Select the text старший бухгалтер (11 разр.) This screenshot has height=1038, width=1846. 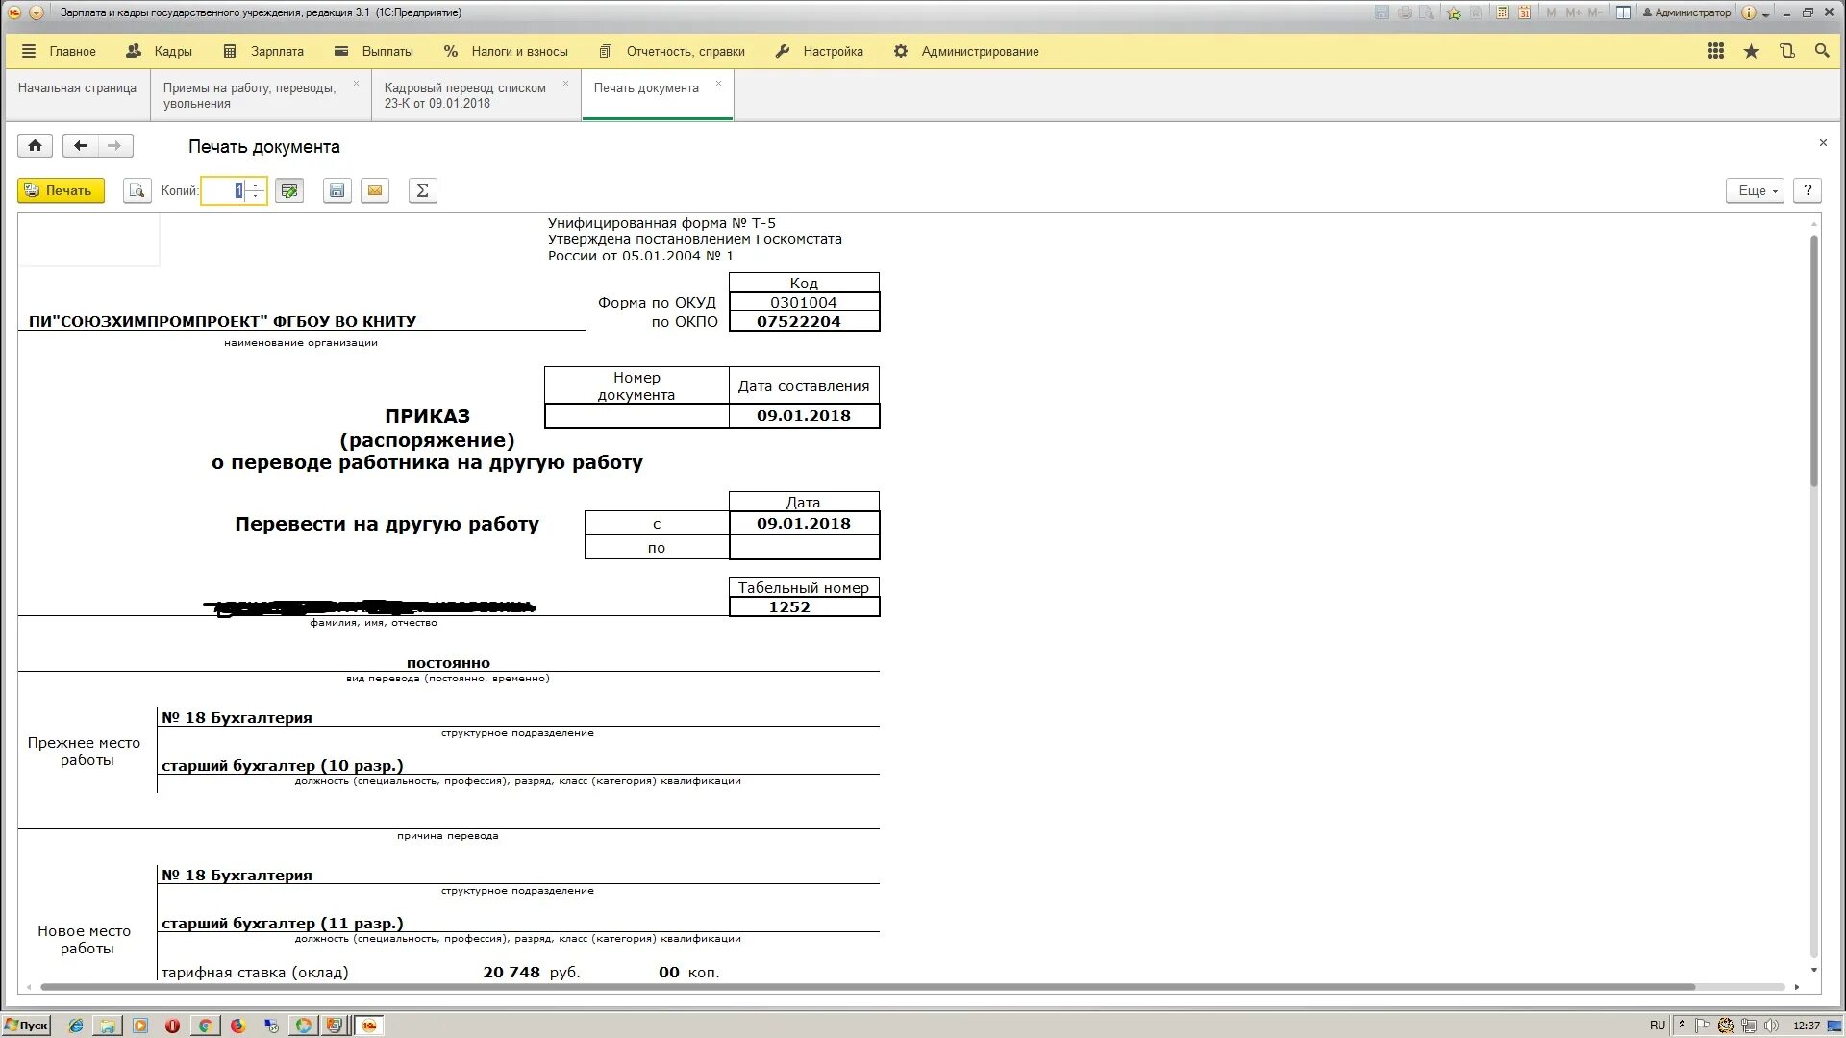pyautogui.click(x=283, y=924)
